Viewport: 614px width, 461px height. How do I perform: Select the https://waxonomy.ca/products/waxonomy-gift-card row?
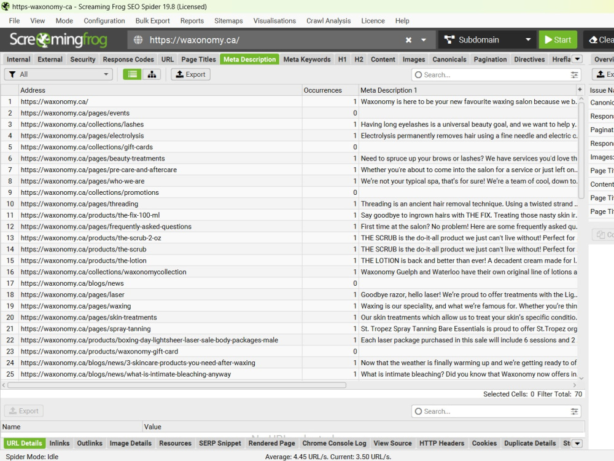(x=290, y=351)
